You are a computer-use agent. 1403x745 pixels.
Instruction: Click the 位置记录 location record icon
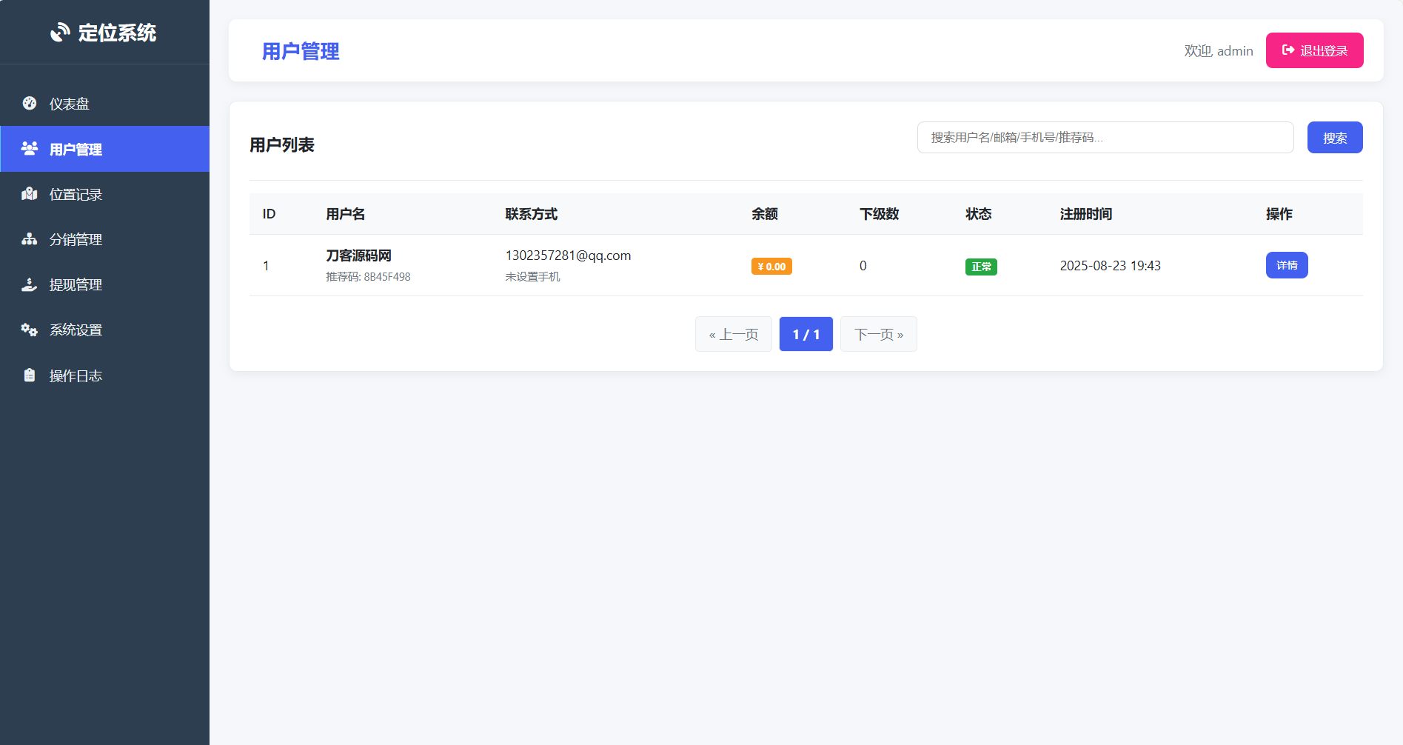pos(30,194)
